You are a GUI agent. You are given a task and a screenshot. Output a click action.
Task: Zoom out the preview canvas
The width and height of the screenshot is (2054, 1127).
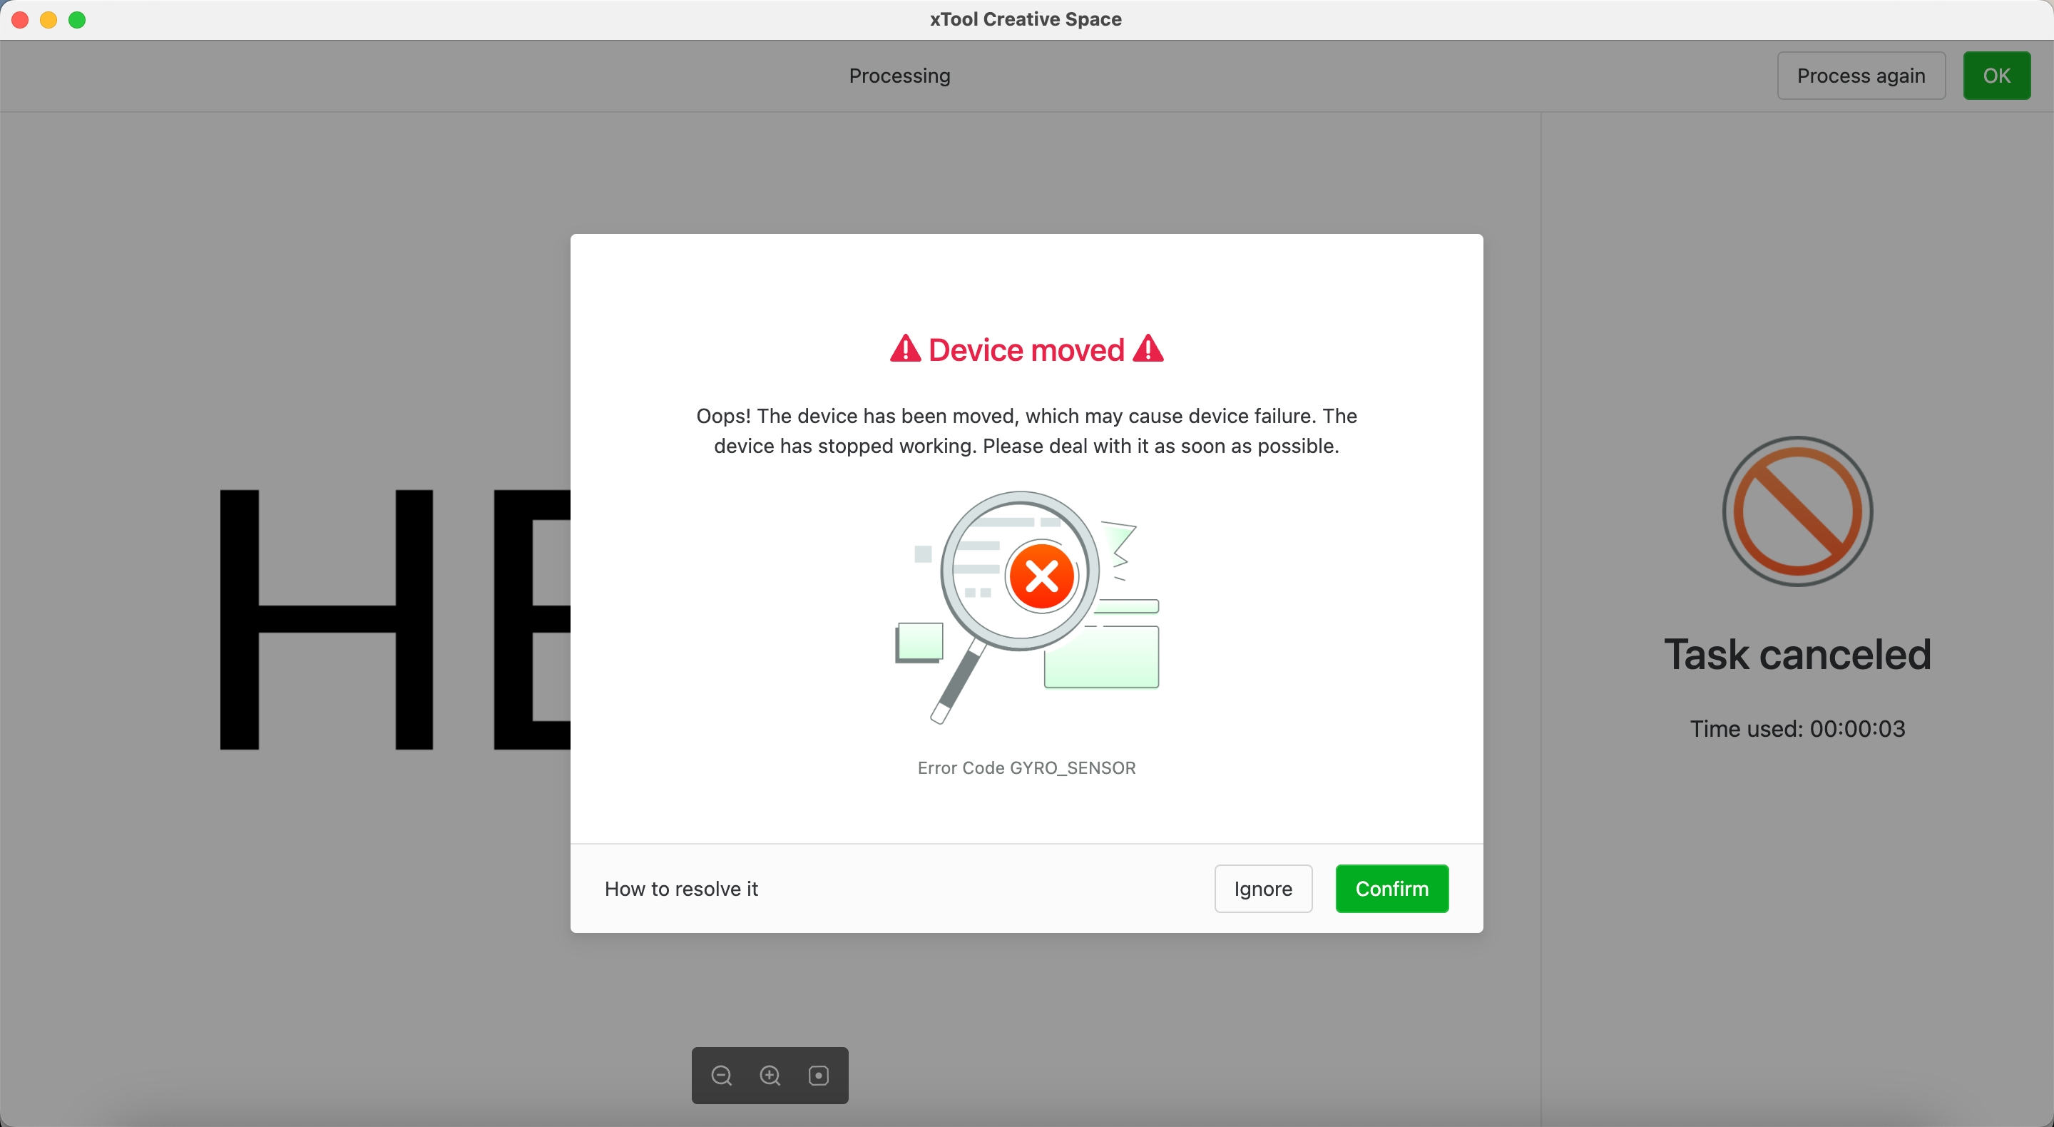tap(722, 1075)
